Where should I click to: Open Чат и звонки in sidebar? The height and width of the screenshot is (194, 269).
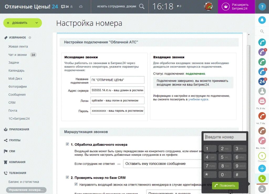point(18,55)
